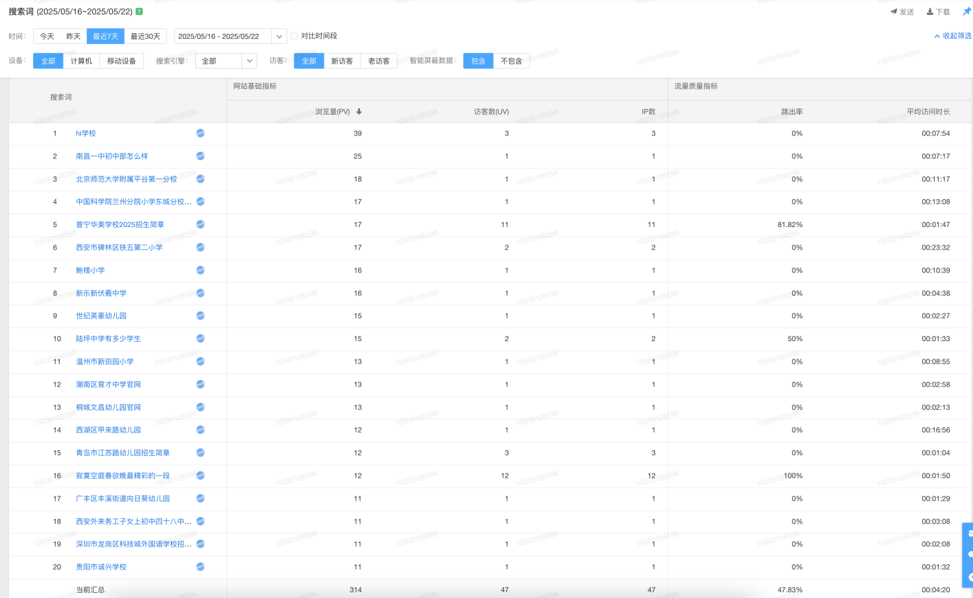Sort by 平均访问时长 column header
973x598 pixels.
pyautogui.click(x=928, y=112)
